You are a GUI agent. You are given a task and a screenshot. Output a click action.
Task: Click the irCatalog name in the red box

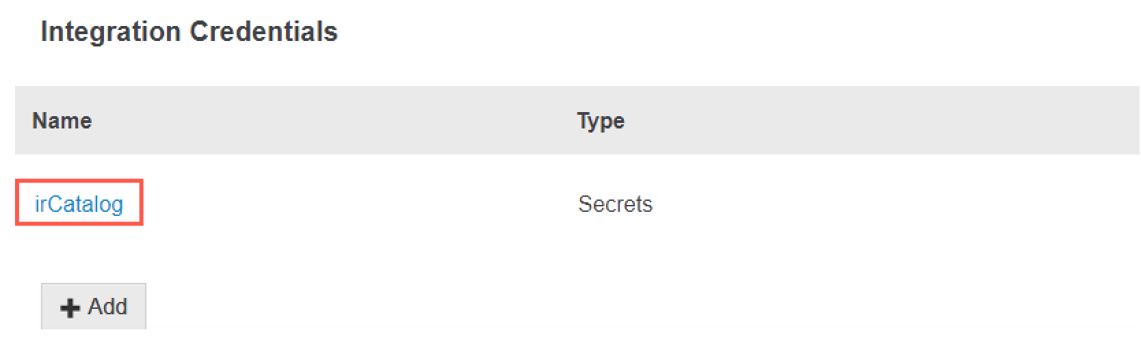point(79,204)
